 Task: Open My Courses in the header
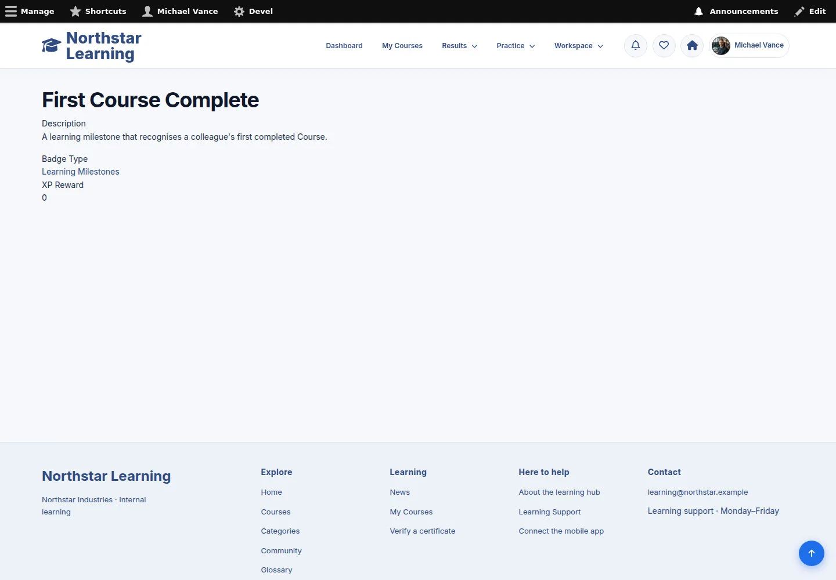click(x=402, y=46)
